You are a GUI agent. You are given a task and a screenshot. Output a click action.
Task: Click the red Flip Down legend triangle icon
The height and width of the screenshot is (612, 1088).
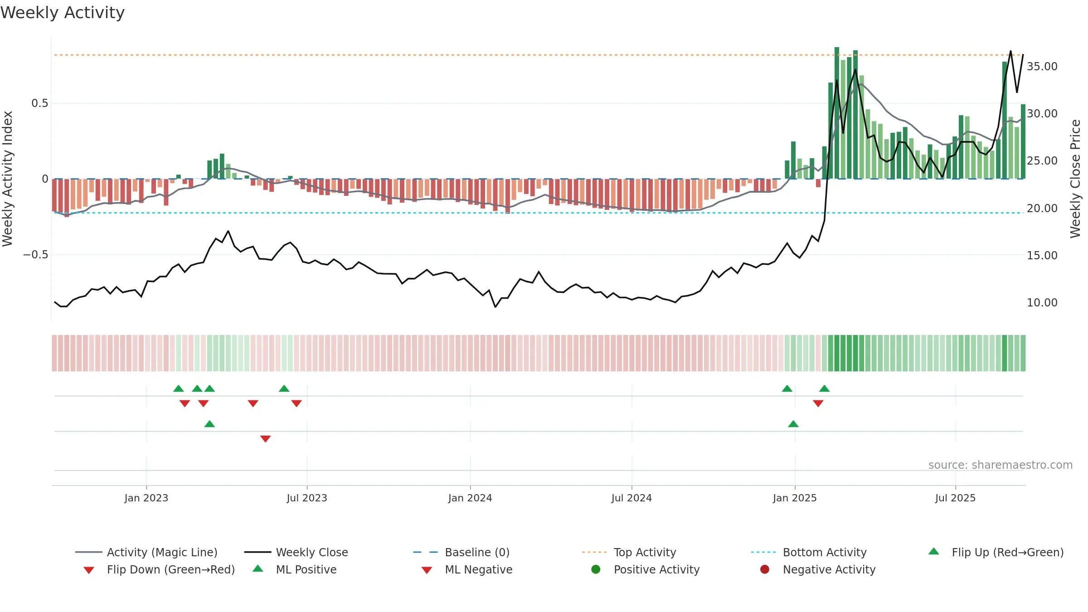tap(89, 570)
